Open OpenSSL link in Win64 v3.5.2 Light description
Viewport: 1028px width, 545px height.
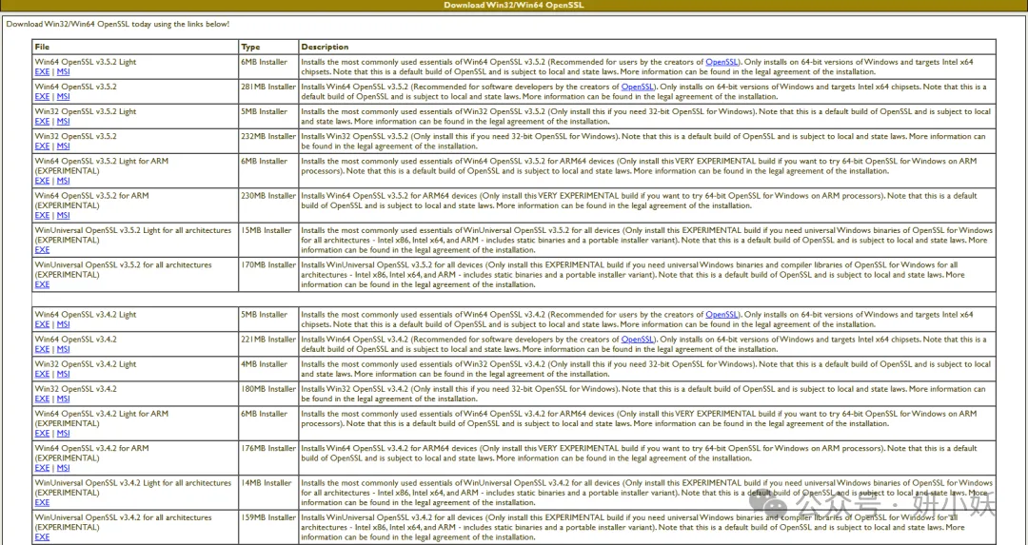722,62
